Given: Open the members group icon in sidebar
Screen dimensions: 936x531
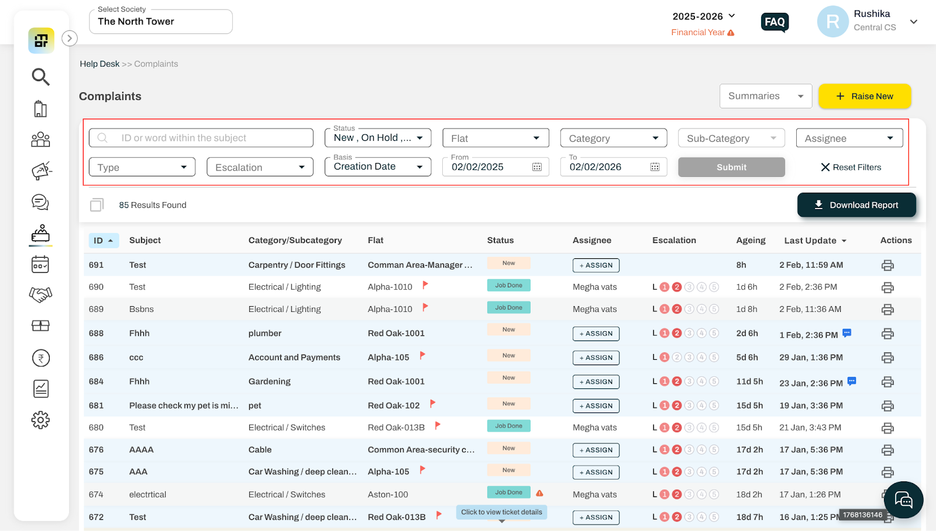Looking at the screenshot, I should [40, 140].
